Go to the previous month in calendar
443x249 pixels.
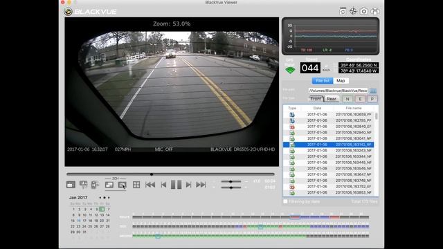[x=100, y=198]
